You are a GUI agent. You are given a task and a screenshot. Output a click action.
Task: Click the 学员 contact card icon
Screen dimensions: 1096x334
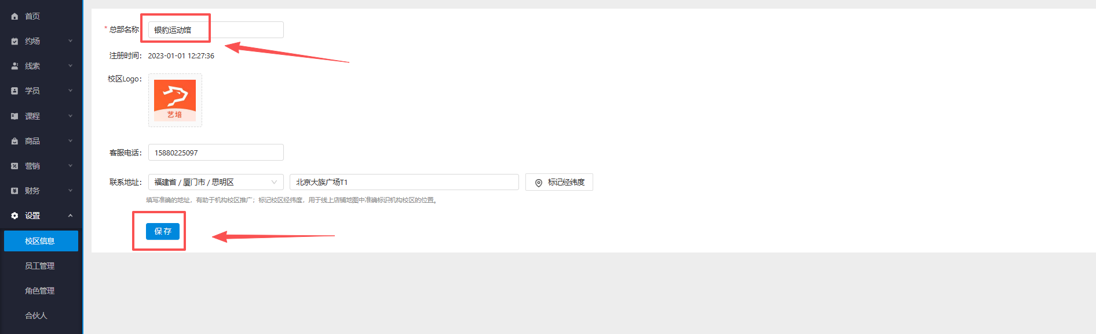[x=14, y=91]
